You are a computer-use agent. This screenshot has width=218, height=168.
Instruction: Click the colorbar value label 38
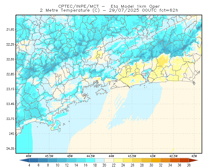point(189,165)
